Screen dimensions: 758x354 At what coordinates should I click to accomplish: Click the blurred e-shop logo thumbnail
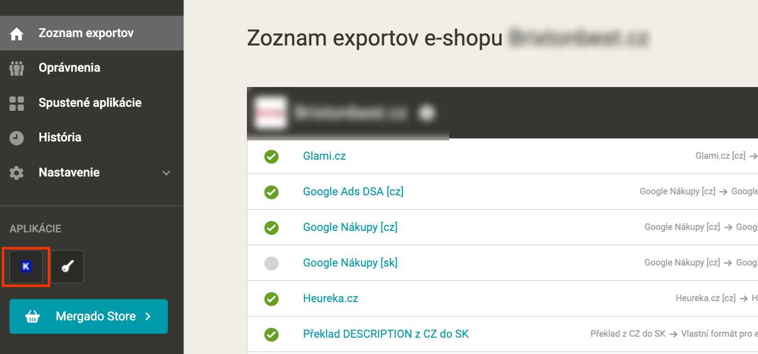271,113
